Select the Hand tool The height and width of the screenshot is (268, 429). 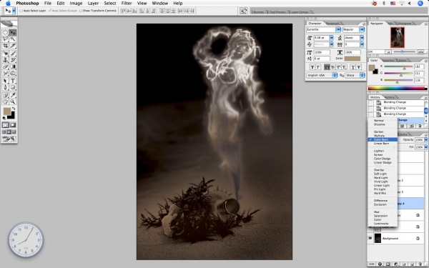coord(5,101)
